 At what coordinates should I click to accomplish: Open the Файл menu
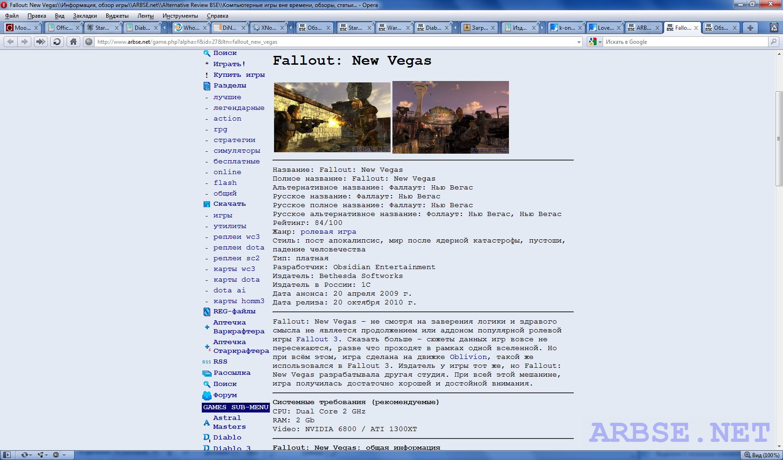(x=12, y=16)
